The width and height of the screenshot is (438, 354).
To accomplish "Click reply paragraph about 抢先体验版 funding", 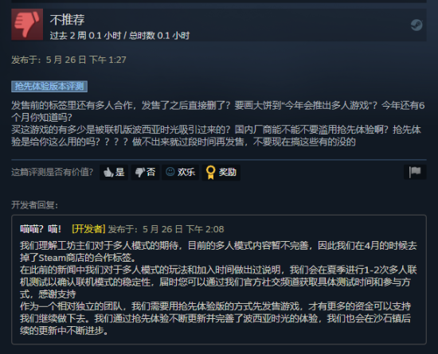I will point(215,318).
